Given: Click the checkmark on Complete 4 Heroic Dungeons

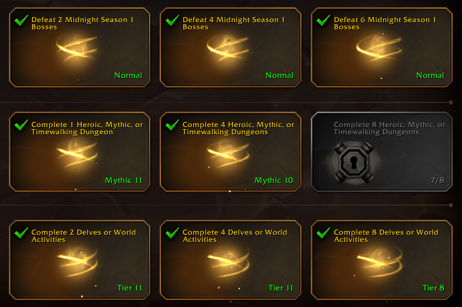Looking at the screenshot, I should 172,125.
